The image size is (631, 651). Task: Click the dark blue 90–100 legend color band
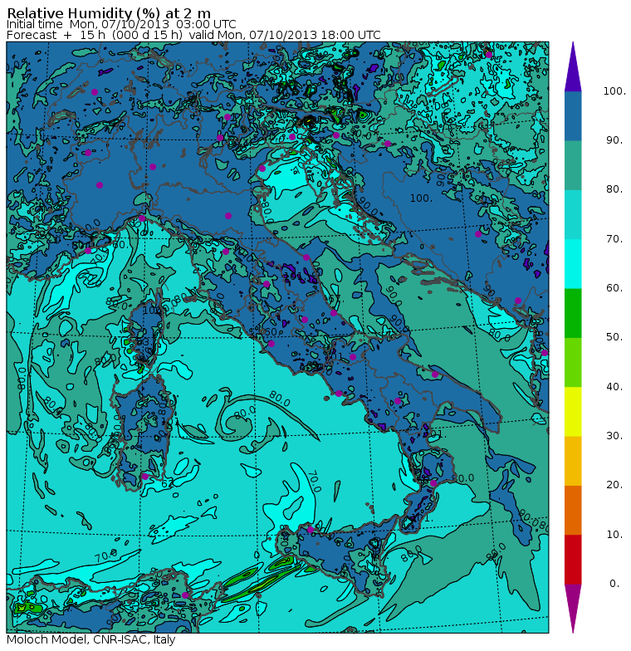point(573,116)
